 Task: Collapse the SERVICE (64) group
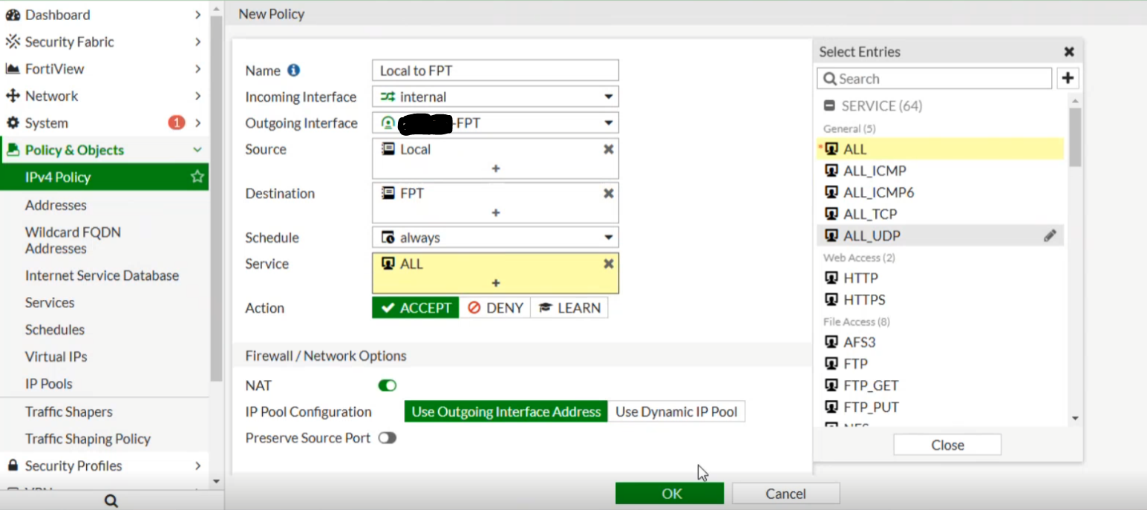(x=829, y=105)
